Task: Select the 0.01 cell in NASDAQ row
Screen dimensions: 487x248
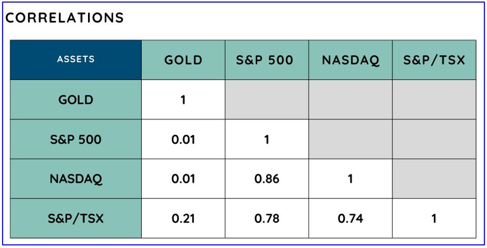Action: pos(183,179)
